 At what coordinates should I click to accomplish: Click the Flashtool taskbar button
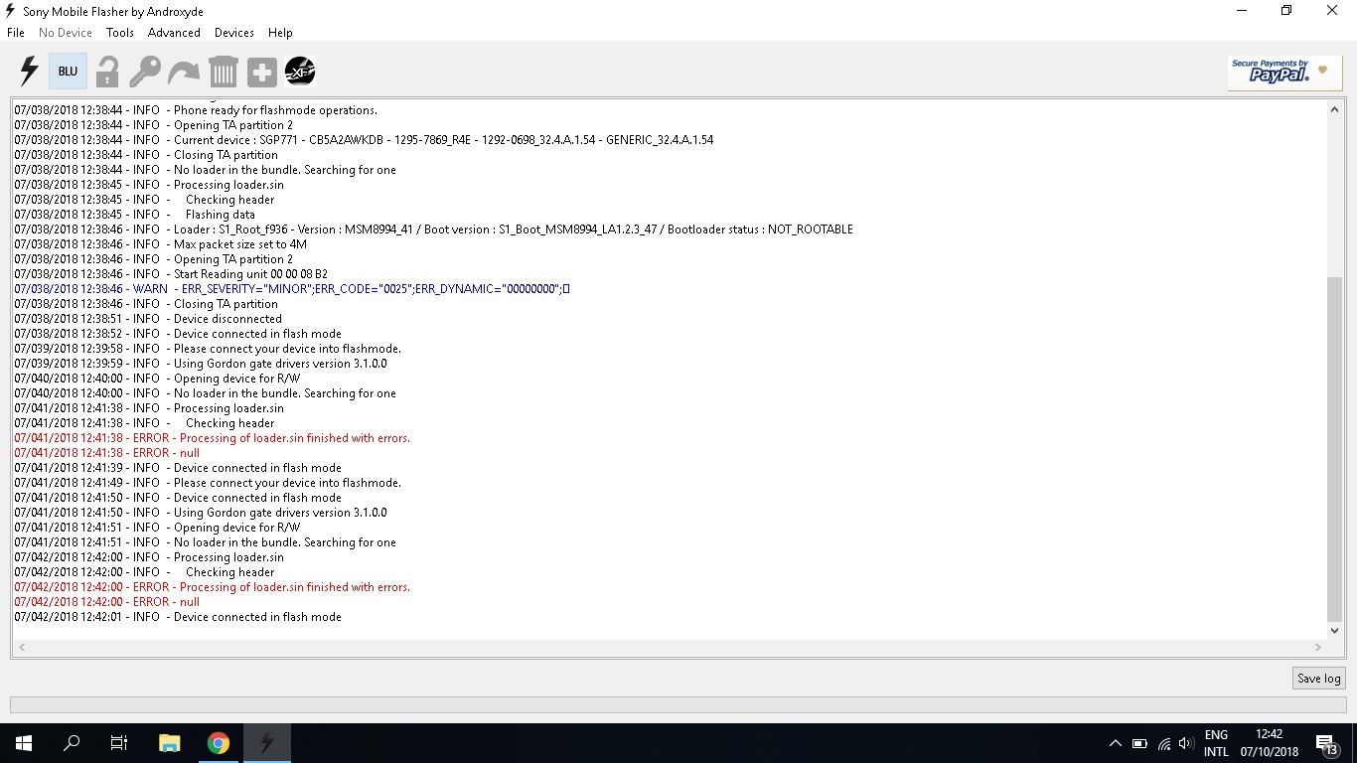click(x=266, y=743)
